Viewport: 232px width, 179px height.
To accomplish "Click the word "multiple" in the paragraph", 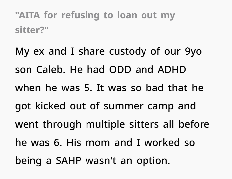I will [105, 125].
